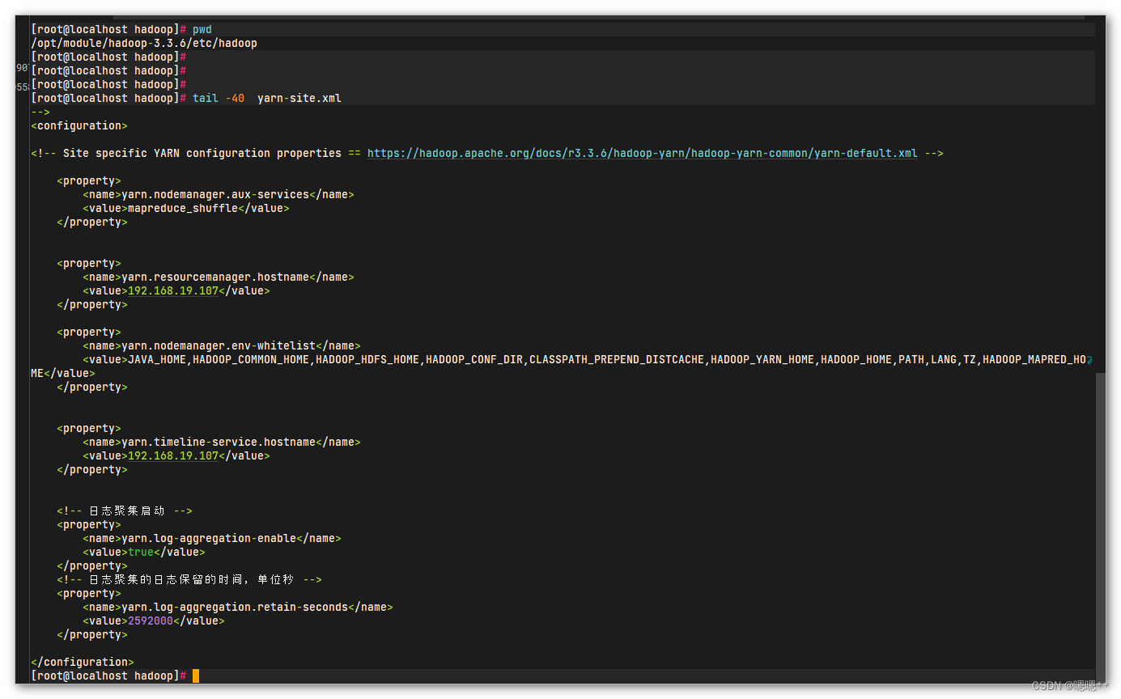Click the '日志聚集的日志保留的时间，单位秒' comment
Screen dimensions: 1121x699
[x=191, y=579]
